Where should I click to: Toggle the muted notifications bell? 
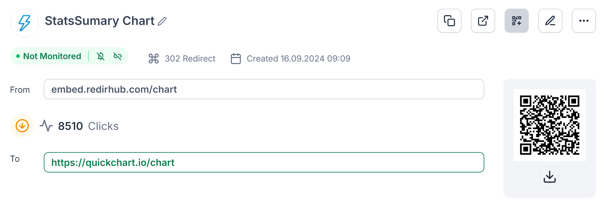click(101, 56)
